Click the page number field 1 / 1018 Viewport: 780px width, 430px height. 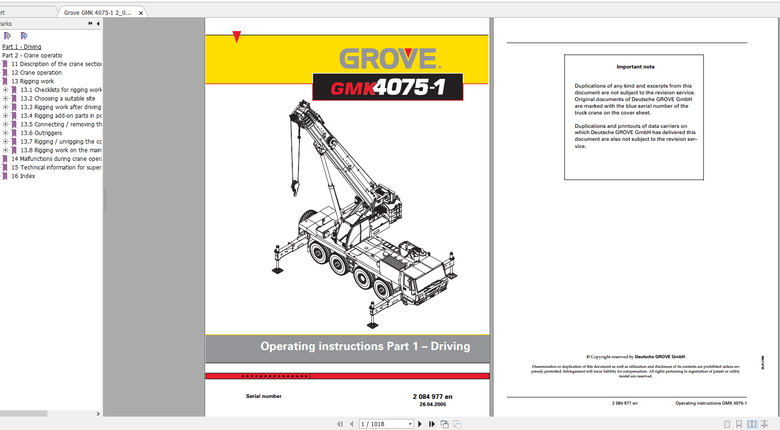383,424
